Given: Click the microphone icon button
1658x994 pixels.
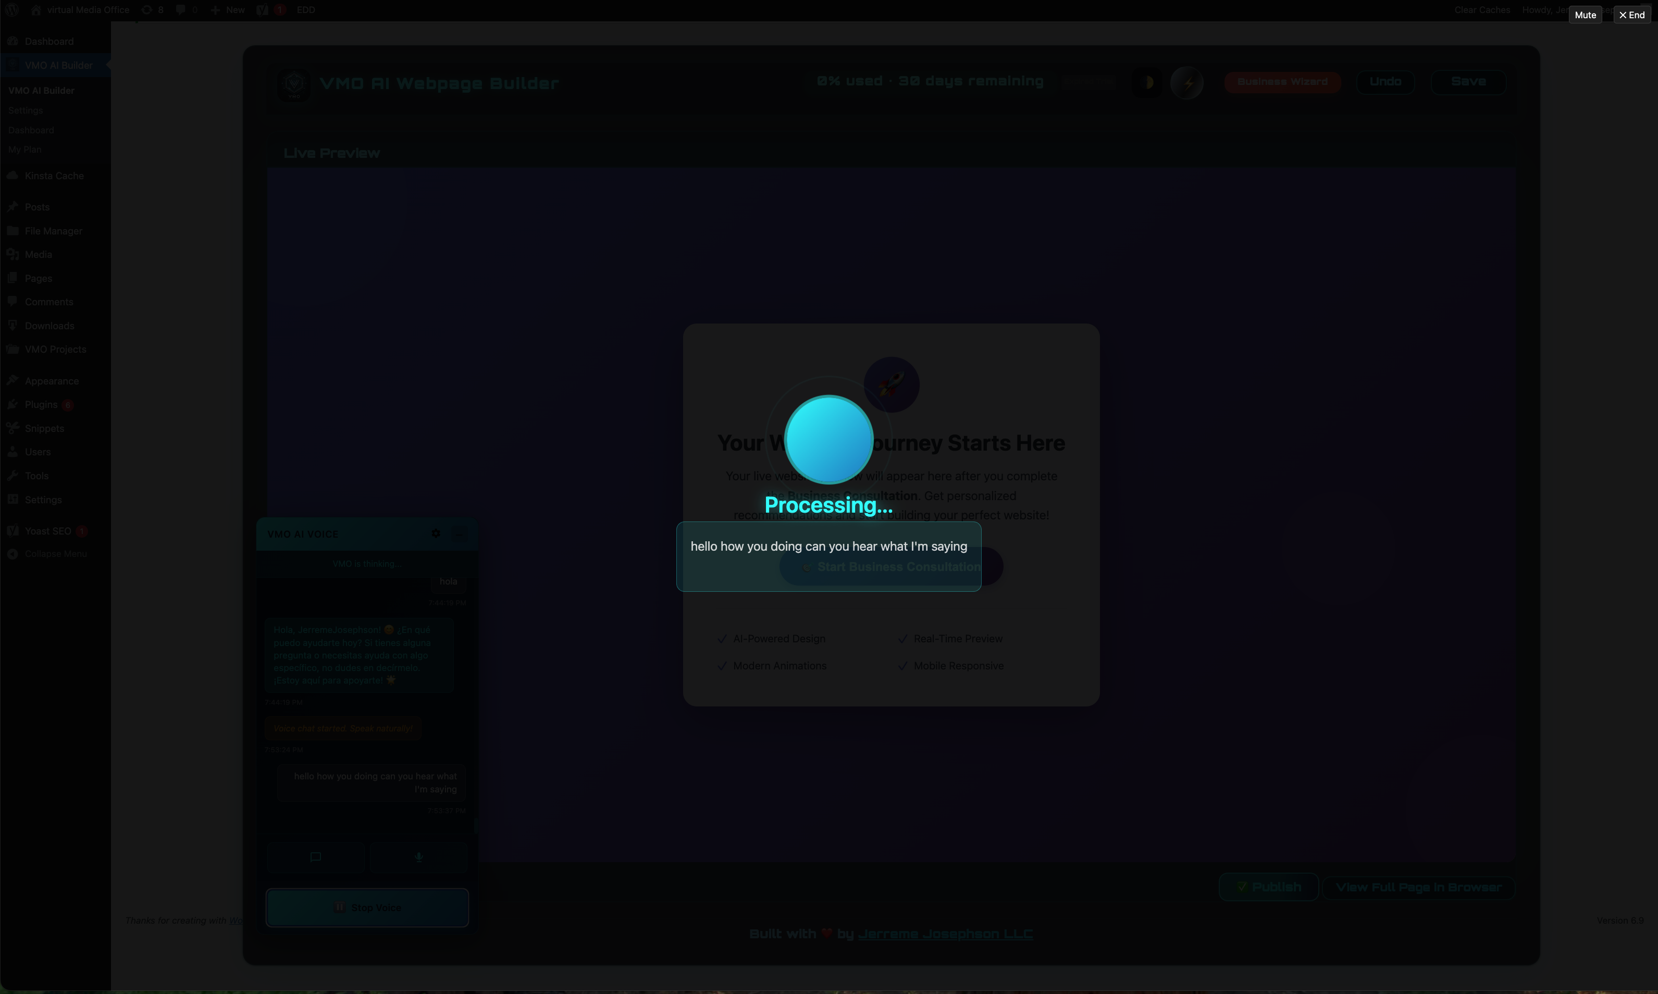Looking at the screenshot, I should coord(419,858).
